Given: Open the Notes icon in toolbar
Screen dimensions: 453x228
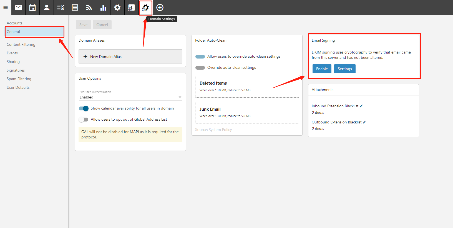Looking at the screenshot, I should pyautogui.click(x=75, y=7).
